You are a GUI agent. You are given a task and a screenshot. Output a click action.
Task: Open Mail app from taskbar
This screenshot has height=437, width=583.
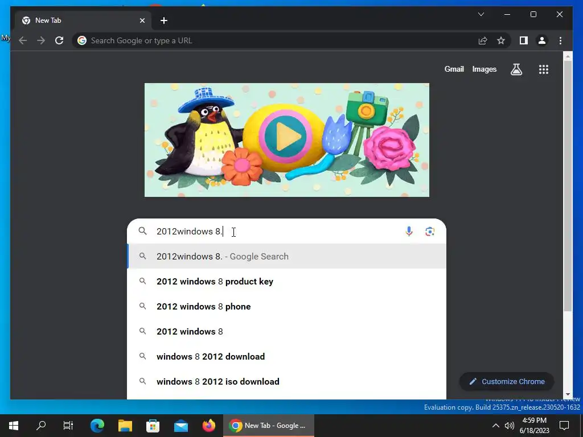click(181, 426)
